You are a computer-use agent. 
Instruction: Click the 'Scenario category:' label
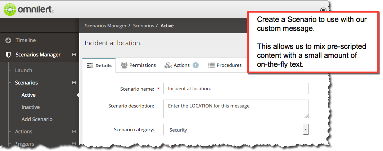click(x=134, y=129)
